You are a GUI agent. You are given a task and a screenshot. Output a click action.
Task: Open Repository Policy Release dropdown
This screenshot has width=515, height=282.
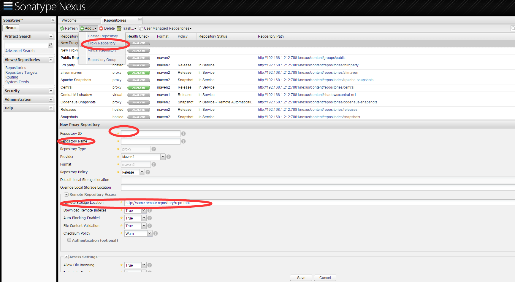142,172
